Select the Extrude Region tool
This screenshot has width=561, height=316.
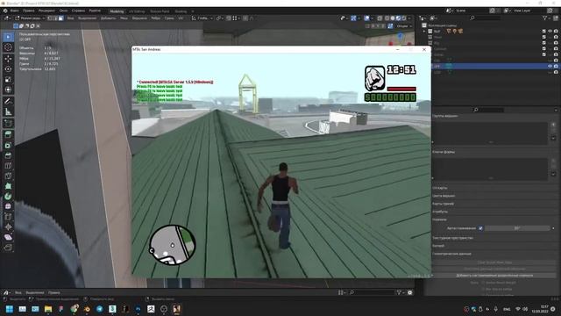[x=8, y=134]
